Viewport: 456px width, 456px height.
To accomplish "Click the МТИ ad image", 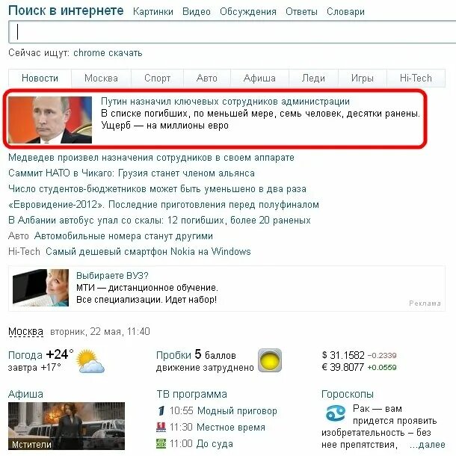I will [40, 288].
